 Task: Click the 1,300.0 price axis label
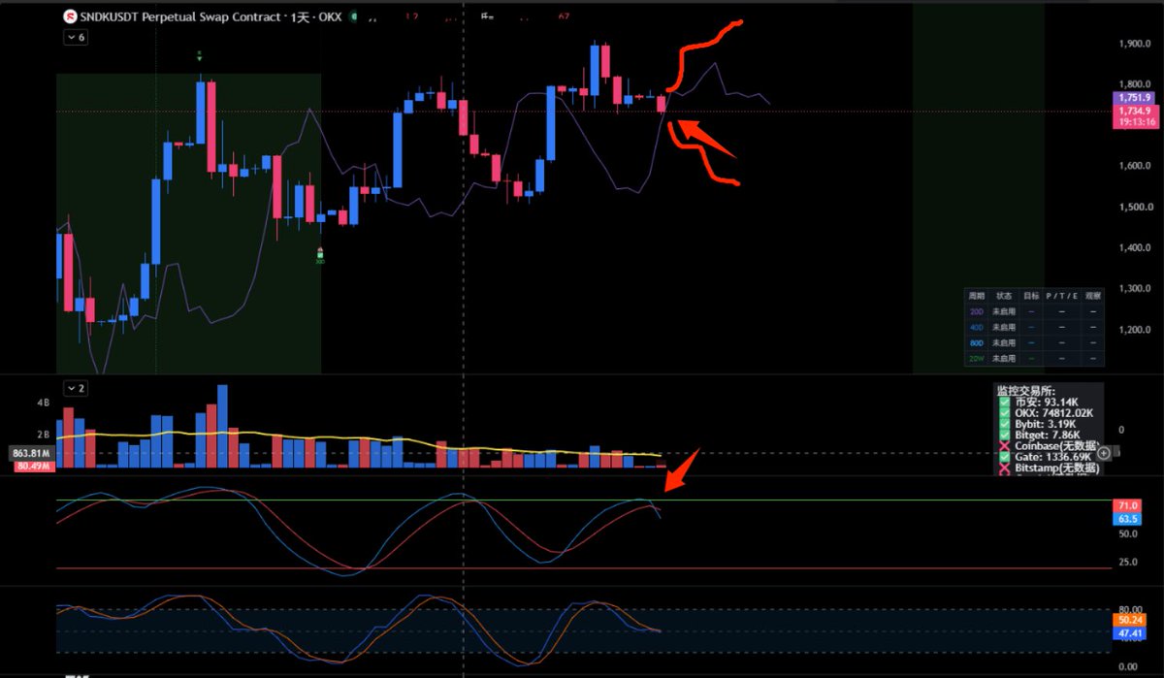1134,289
